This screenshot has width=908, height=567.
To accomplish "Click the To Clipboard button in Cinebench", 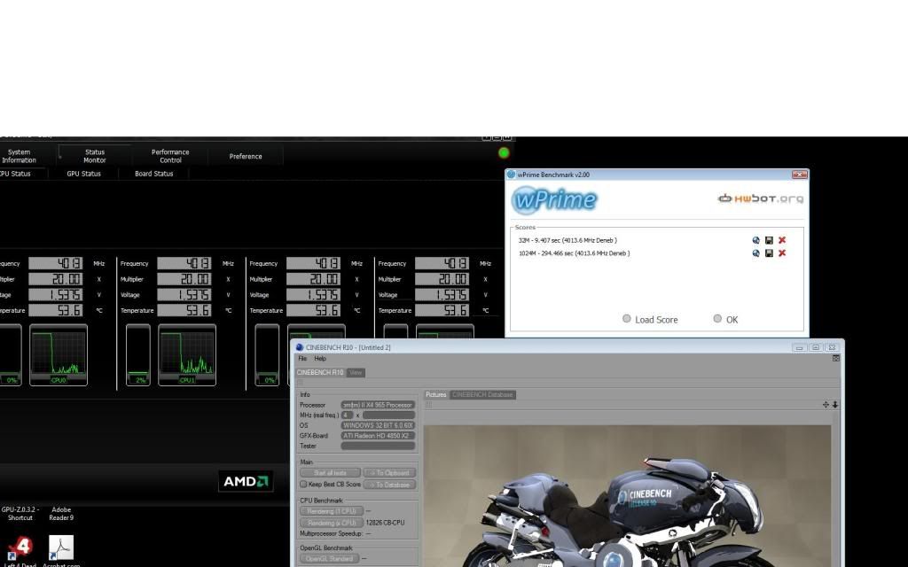I will (x=390, y=473).
